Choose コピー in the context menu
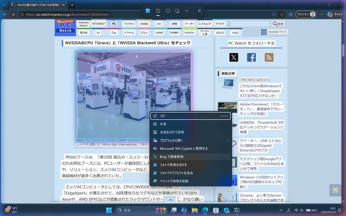The width and height of the screenshot is (346, 216). point(191,116)
